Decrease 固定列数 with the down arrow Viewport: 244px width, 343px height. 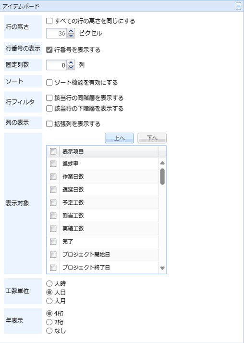click(x=71, y=67)
